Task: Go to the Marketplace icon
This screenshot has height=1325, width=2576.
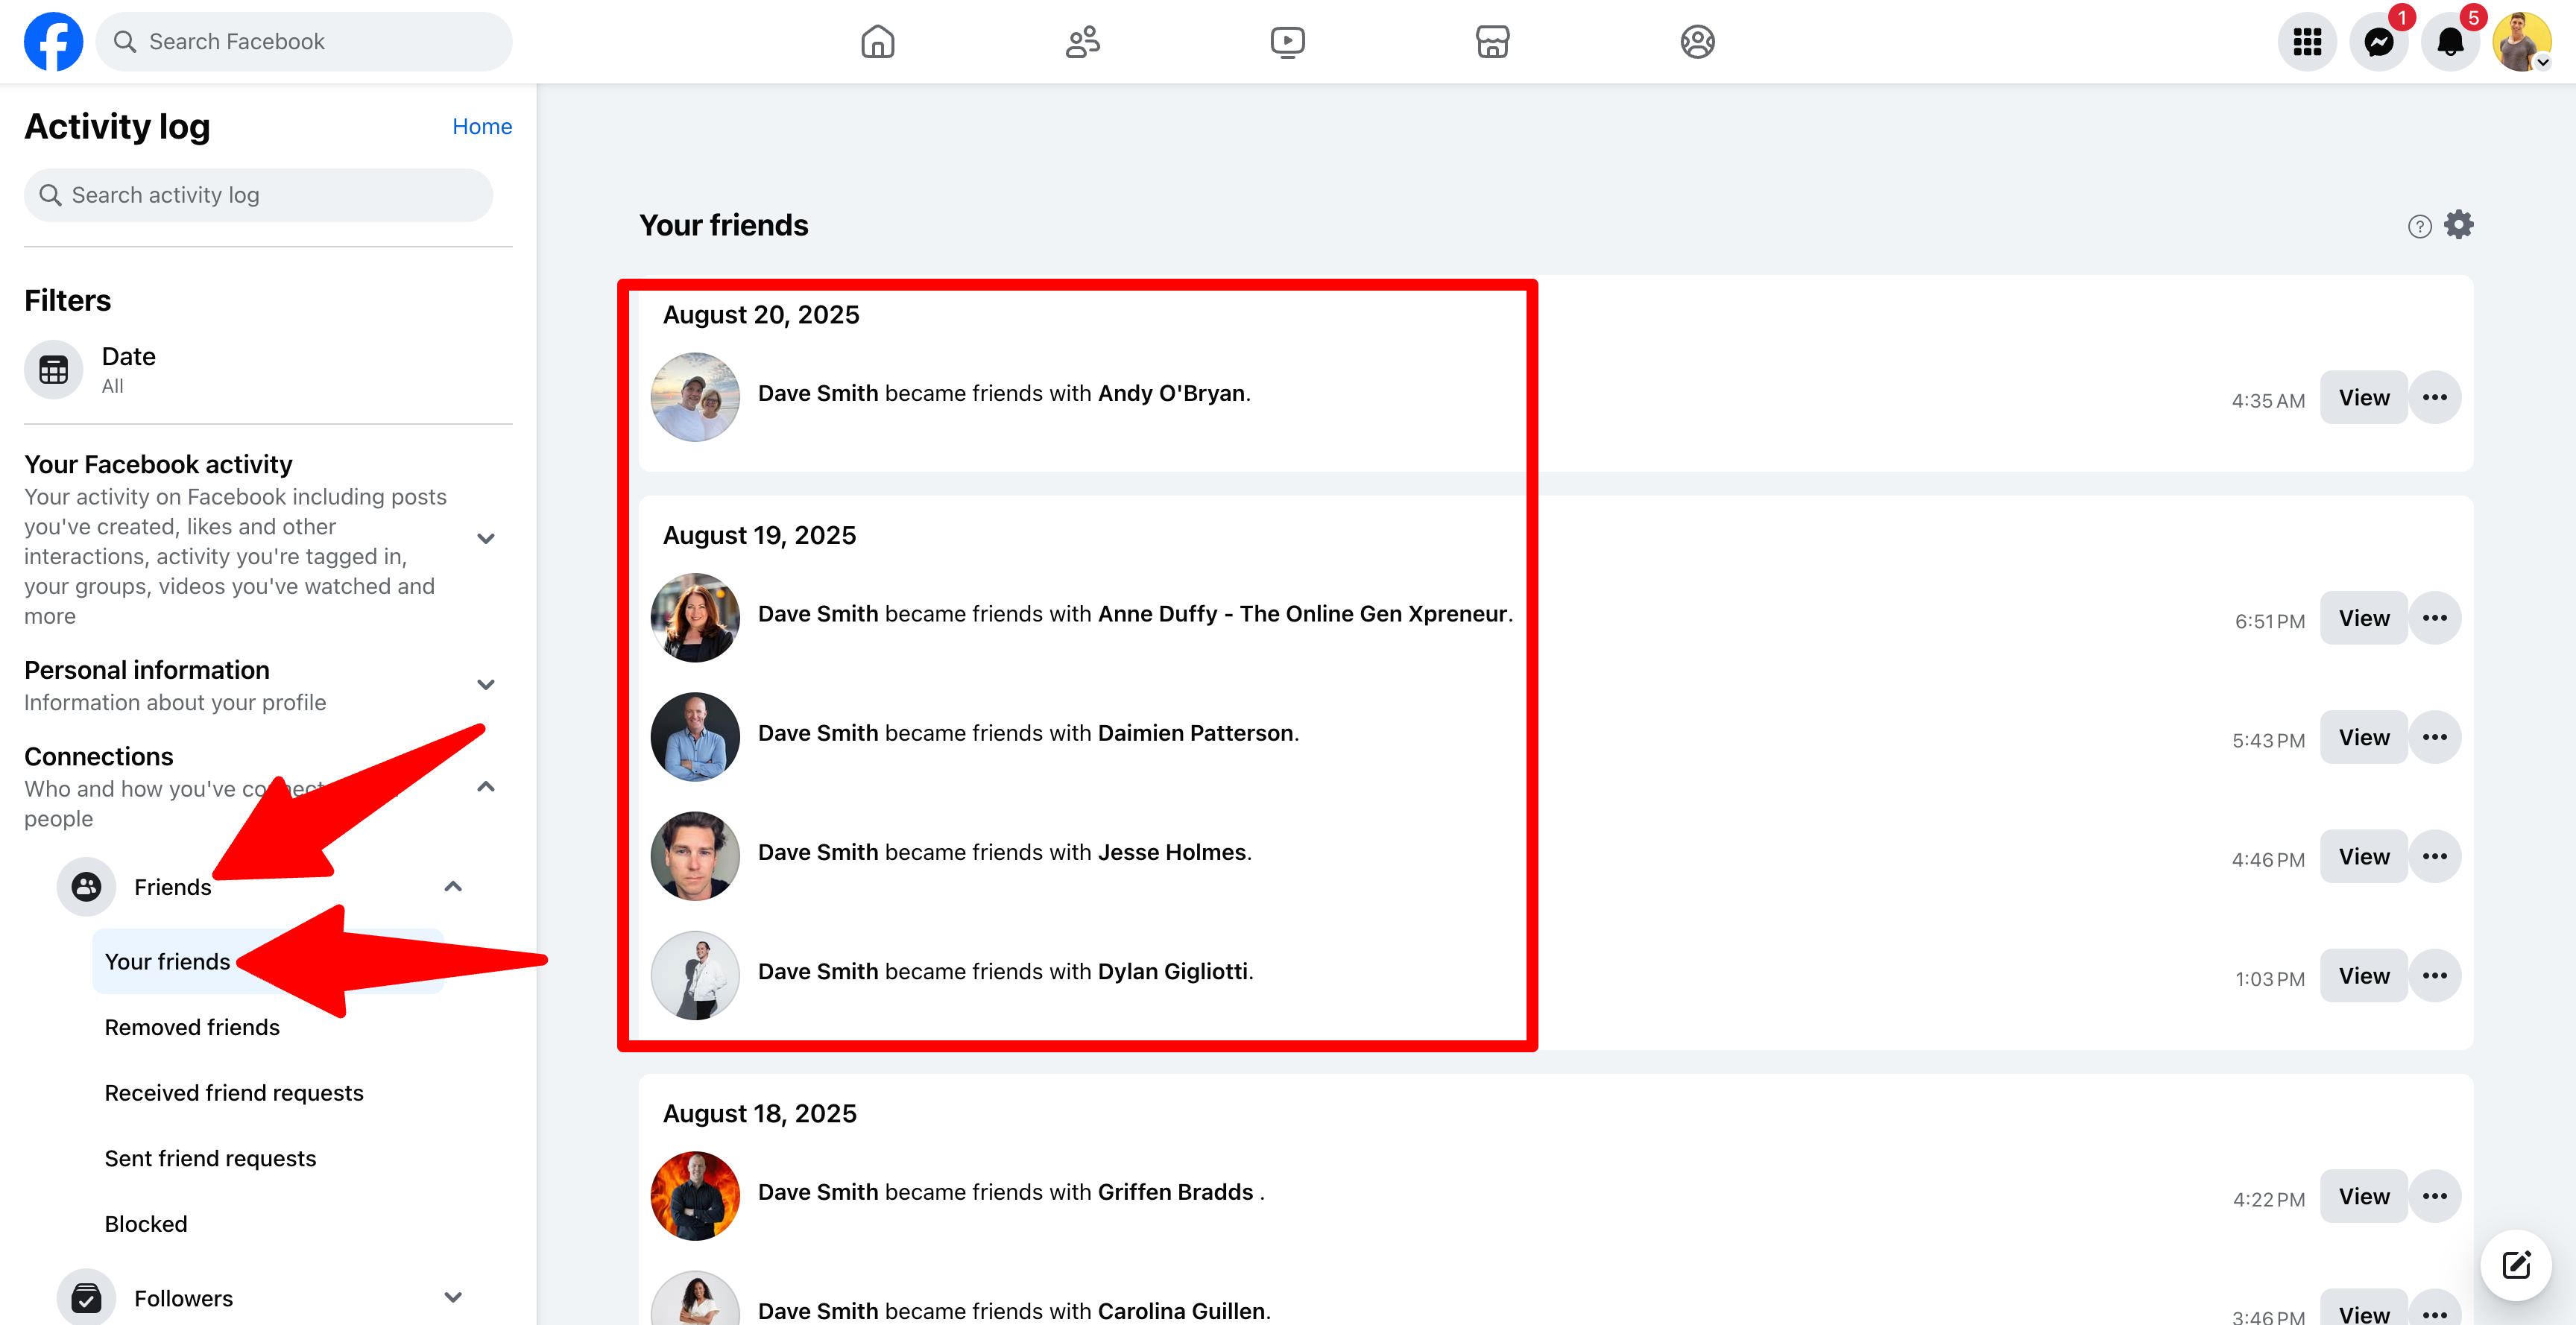Action: tap(1492, 42)
